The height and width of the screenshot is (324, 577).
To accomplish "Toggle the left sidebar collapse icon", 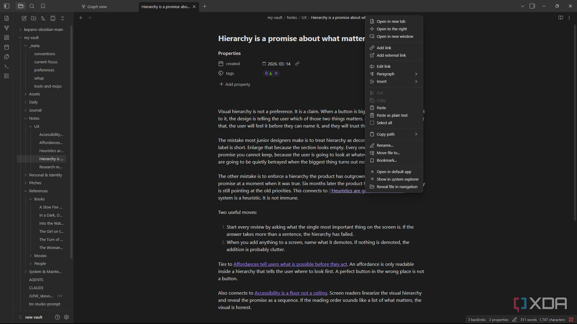I will click(x=7, y=6).
